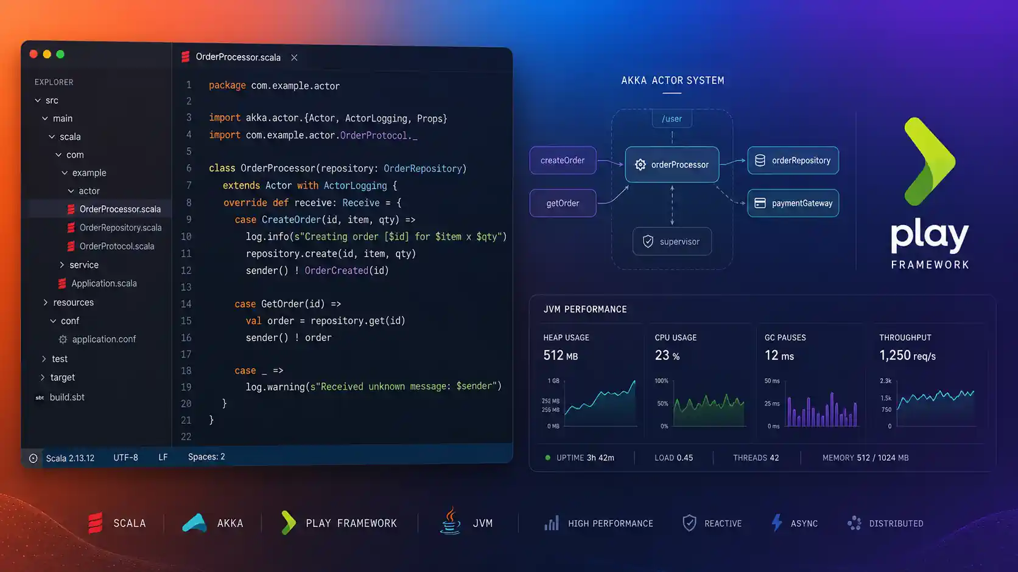This screenshot has width=1018, height=572.
Task: Click Scala icon beside Application.scala
Action: click(x=62, y=283)
